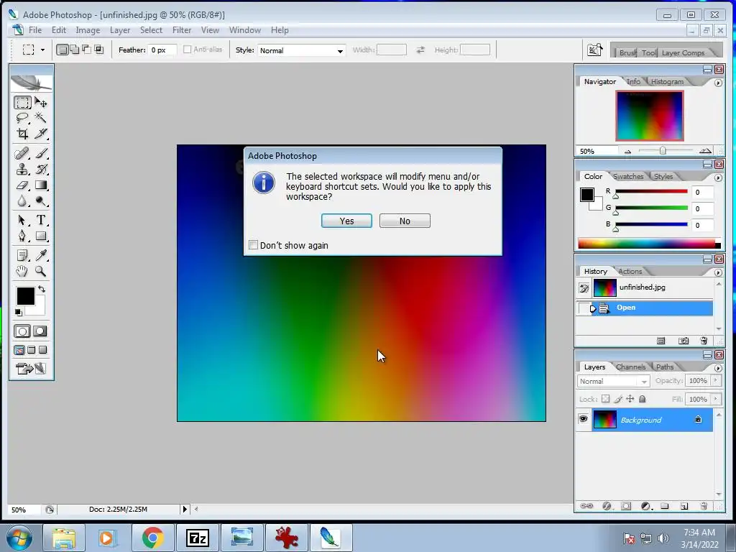The image size is (736, 552).
Task: Select the Eraser tool
Action: click(x=22, y=185)
